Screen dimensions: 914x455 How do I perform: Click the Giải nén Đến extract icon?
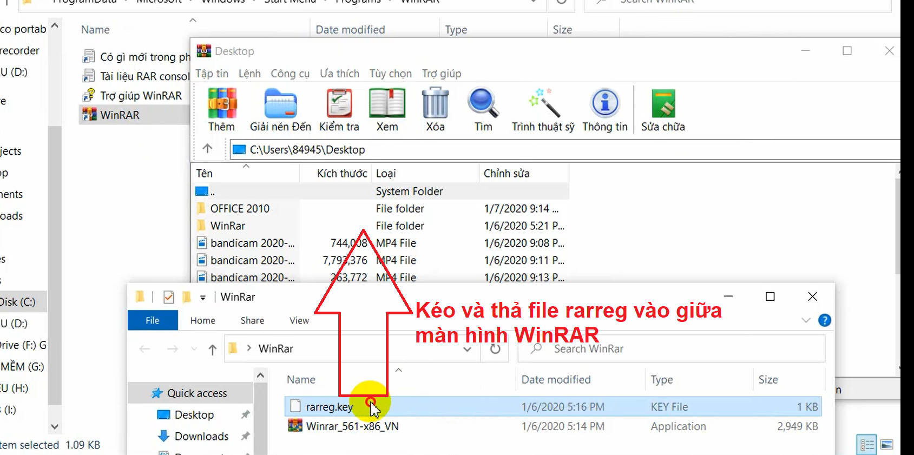click(x=280, y=103)
